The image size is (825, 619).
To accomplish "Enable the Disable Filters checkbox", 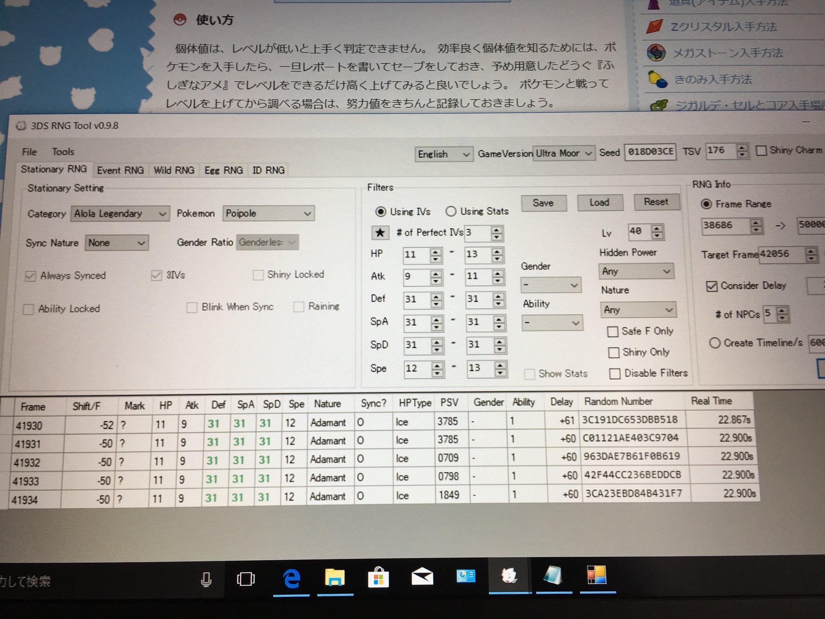I will [615, 374].
